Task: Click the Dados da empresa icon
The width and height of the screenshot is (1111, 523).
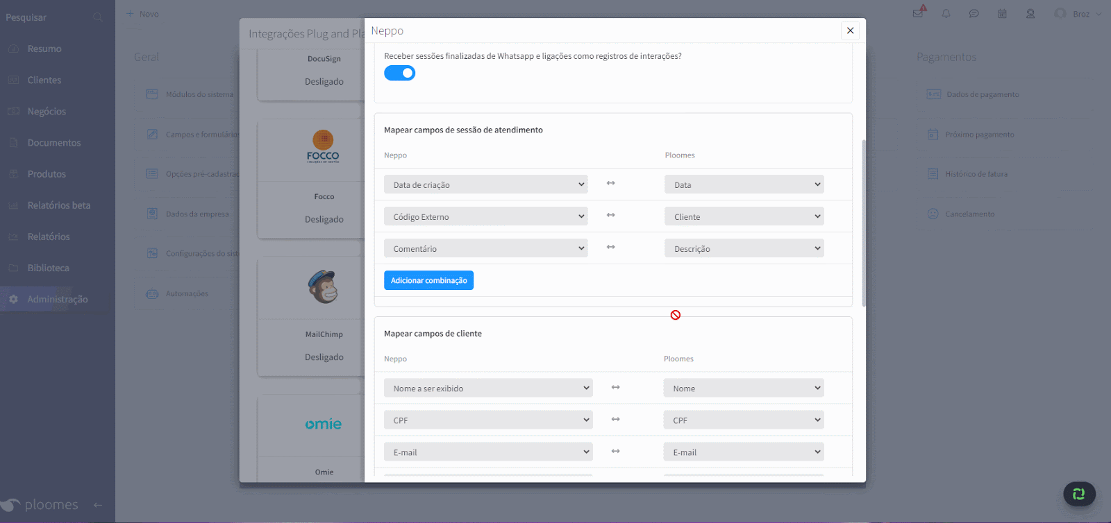Action: [152, 214]
